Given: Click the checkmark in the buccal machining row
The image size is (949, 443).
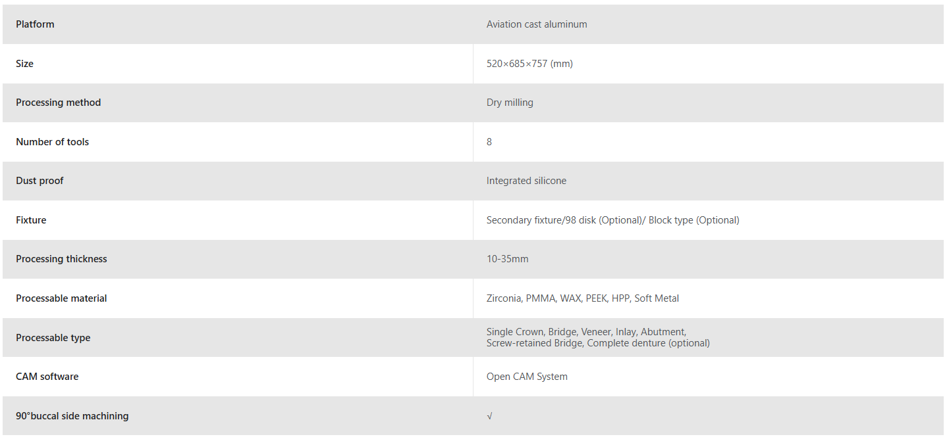Looking at the screenshot, I should (489, 416).
